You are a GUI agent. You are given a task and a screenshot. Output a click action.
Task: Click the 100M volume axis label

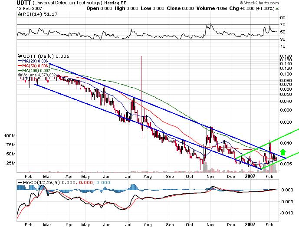(x=10, y=136)
